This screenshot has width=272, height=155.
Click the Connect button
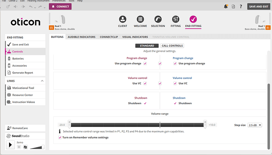point(60,7)
